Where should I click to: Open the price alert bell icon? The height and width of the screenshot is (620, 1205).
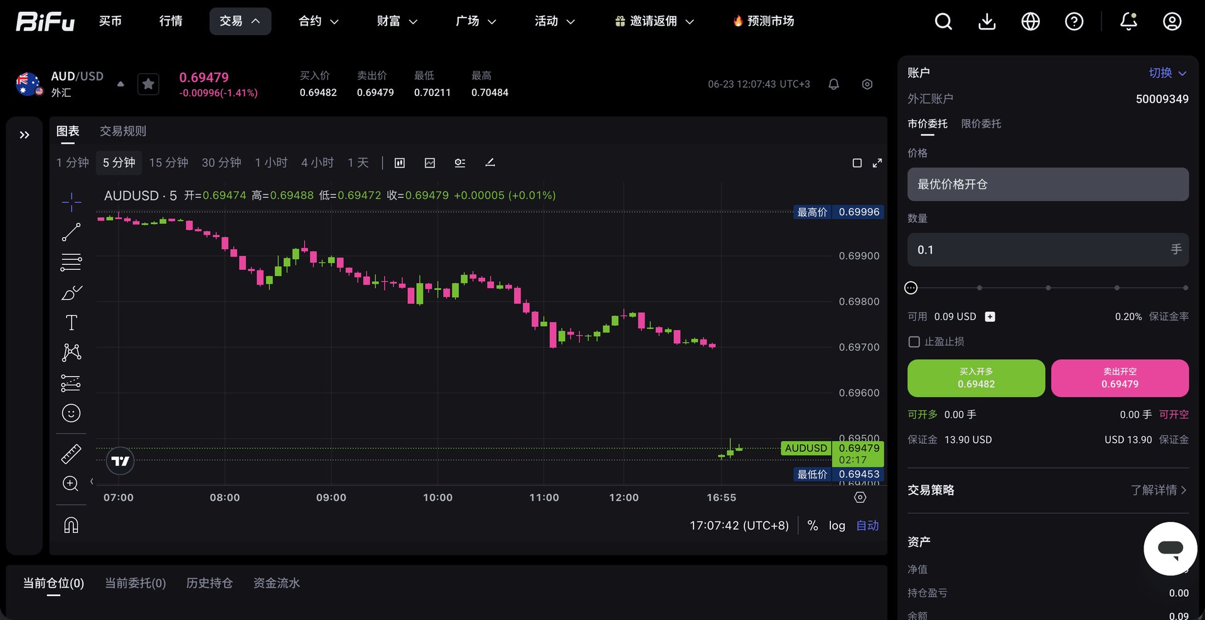(833, 84)
